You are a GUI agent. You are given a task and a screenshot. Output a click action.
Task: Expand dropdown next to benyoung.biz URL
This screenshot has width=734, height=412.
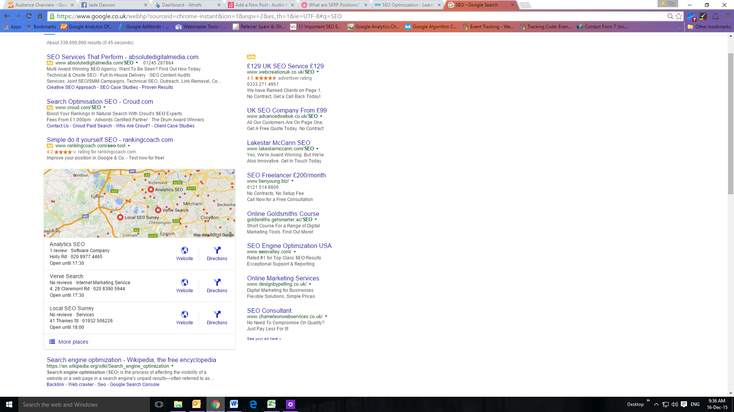point(292,181)
